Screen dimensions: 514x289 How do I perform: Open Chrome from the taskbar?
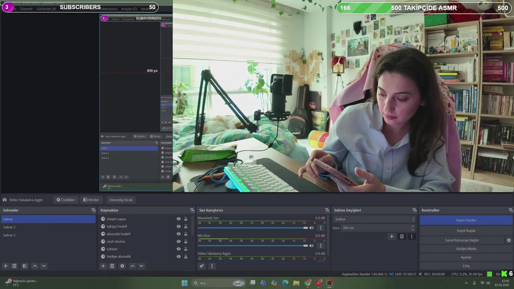(x=308, y=283)
